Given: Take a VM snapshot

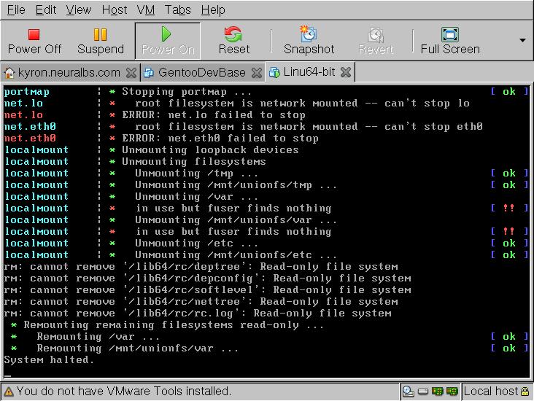Looking at the screenshot, I should click(309, 41).
